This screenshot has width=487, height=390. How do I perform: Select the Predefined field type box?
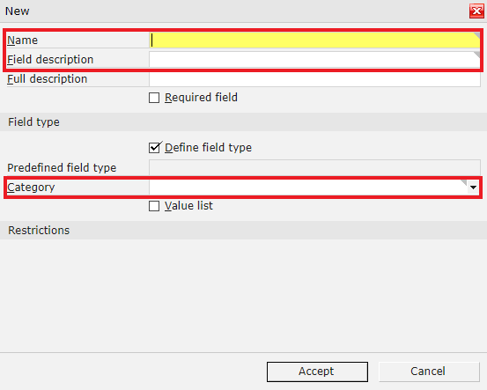click(x=314, y=167)
